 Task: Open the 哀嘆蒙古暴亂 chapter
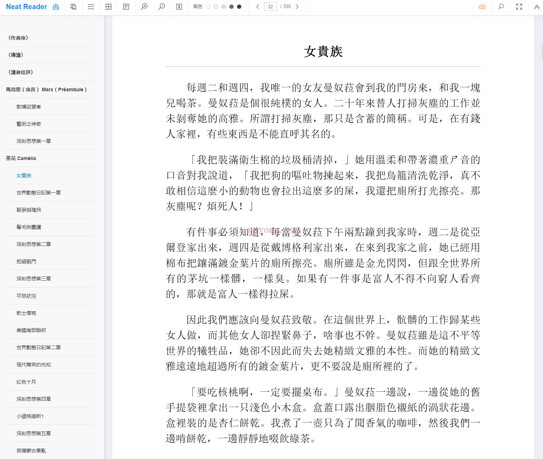click(31, 451)
